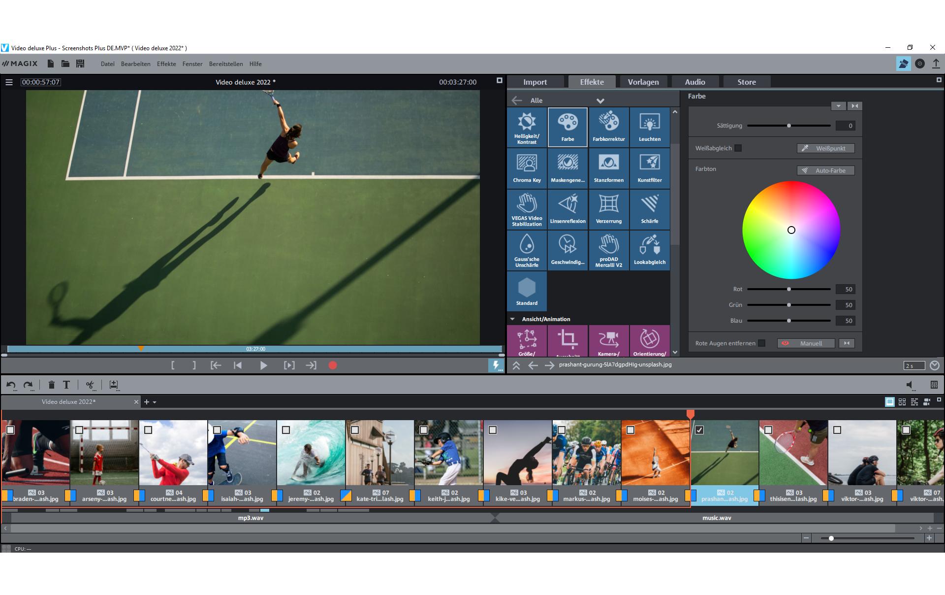Screen dimensions: 945x595
Task: Click the Auto-Farbe button
Action: (x=825, y=170)
